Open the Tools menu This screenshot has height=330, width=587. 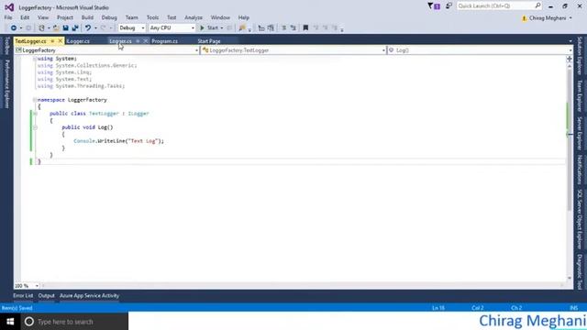[x=152, y=17]
